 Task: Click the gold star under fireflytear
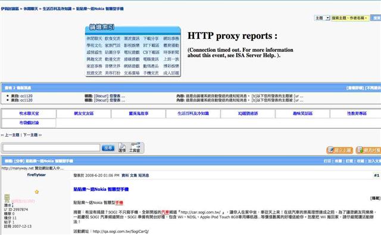click(37, 192)
